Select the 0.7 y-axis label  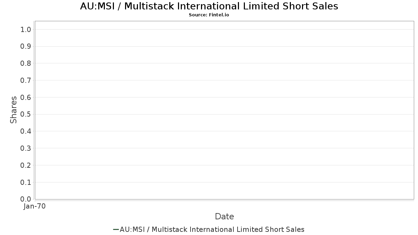26,80
